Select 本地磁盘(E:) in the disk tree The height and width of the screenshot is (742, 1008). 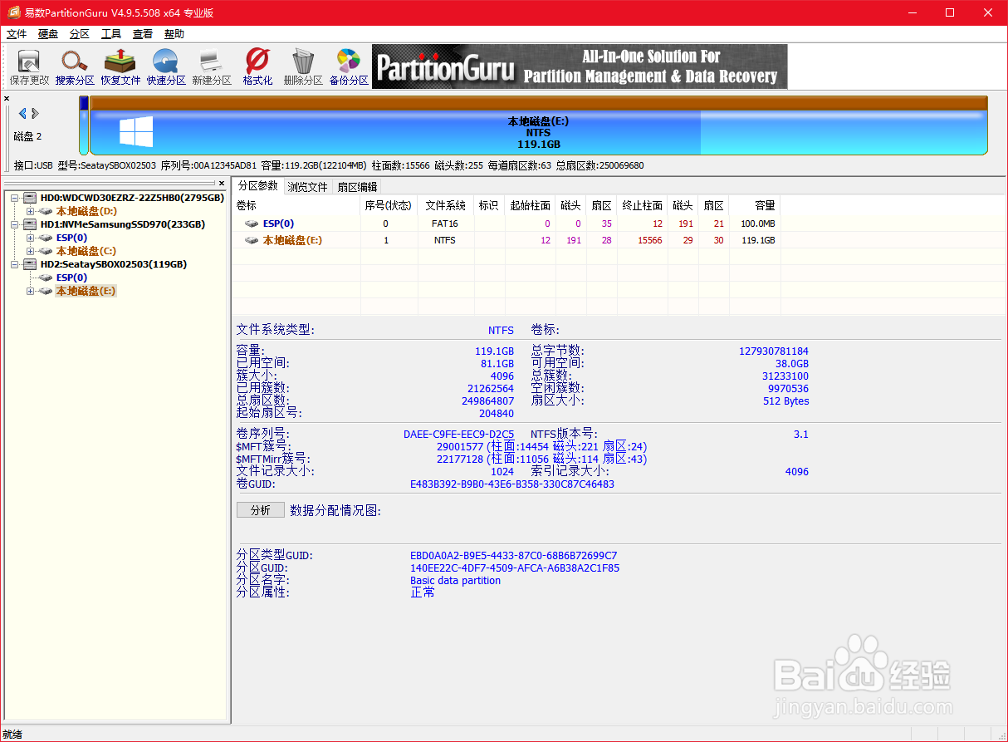[x=86, y=291]
